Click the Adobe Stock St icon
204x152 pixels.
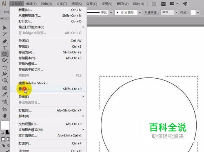163,4
